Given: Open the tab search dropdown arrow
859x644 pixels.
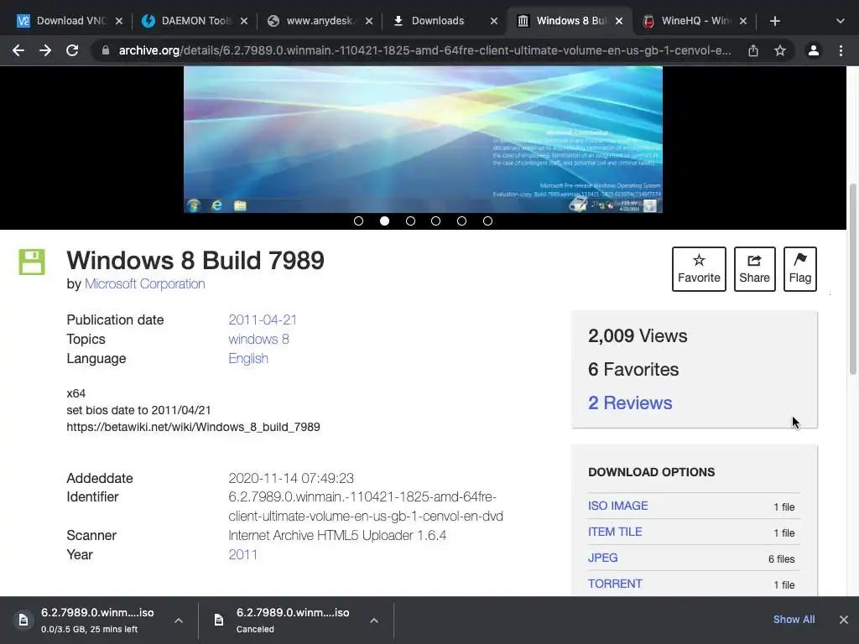Looking at the screenshot, I should coord(841,21).
